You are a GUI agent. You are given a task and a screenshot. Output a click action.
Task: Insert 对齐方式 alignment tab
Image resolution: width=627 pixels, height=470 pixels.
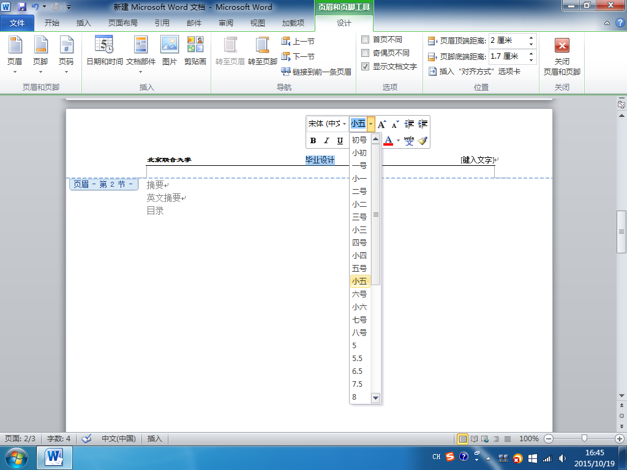pyautogui.click(x=475, y=72)
